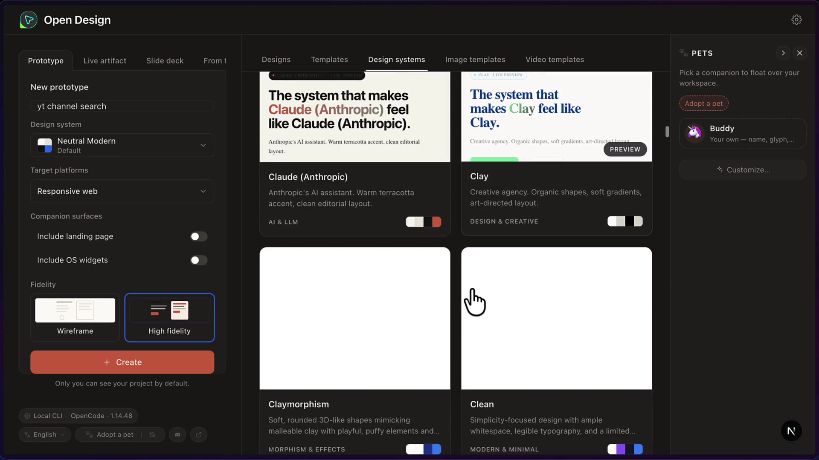Viewport: 819px width, 460px height.
Task: Click Claymorphism color palette swatch
Action: [424, 449]
